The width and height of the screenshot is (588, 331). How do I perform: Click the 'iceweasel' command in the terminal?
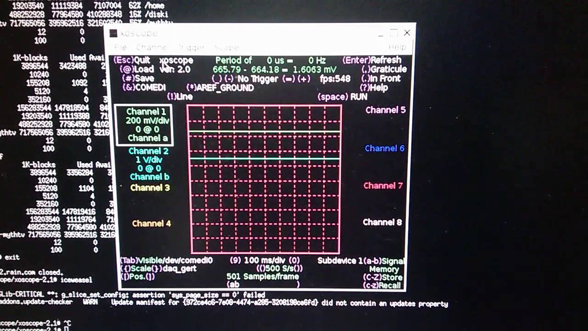point(75,280)
